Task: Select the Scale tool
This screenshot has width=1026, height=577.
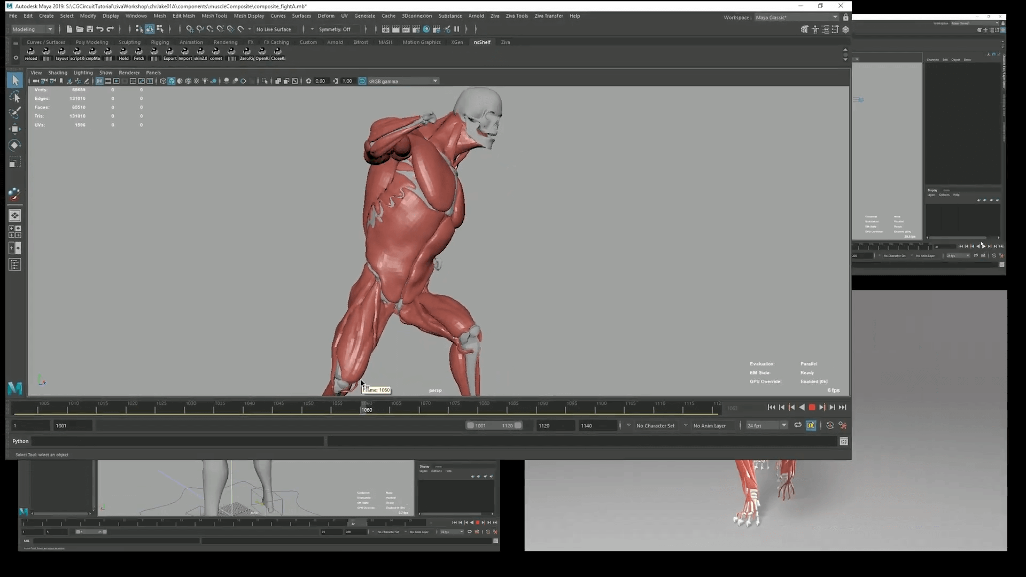Action: coord(14,161)
